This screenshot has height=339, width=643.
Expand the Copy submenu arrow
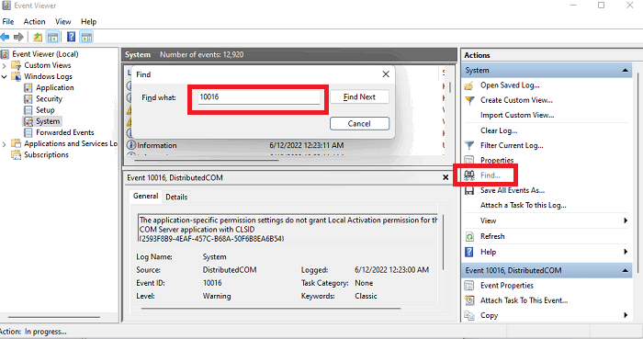click(626, 315)
